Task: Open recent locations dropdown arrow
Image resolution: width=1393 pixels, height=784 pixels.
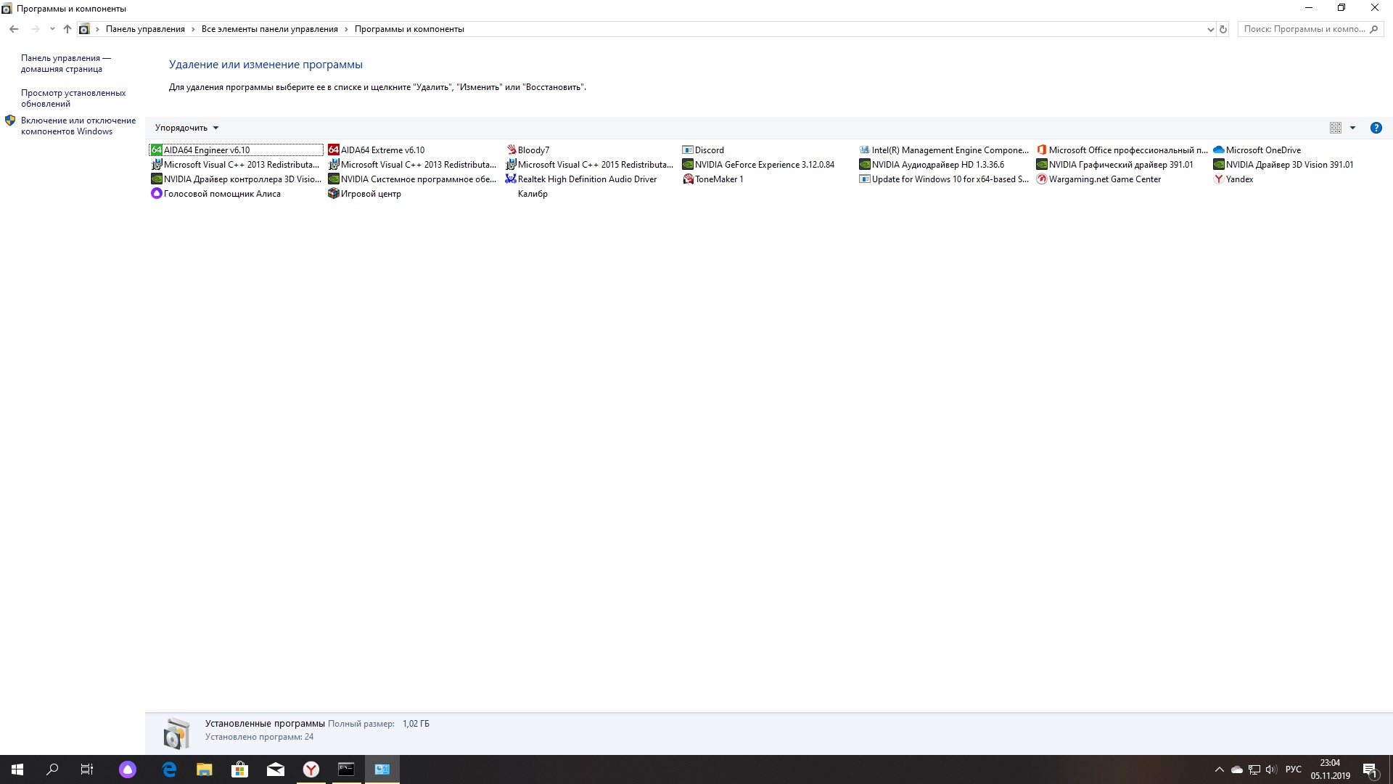Action: point(52,29)
